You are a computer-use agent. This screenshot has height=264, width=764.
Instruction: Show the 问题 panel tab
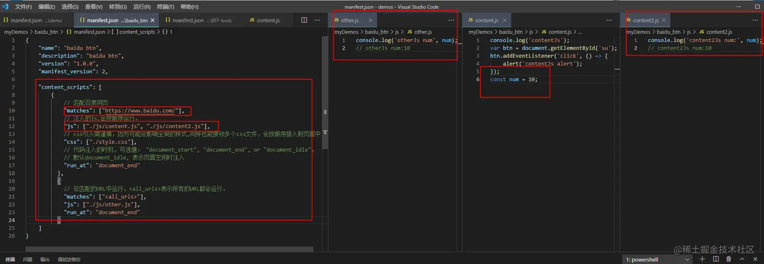(27, 259)
